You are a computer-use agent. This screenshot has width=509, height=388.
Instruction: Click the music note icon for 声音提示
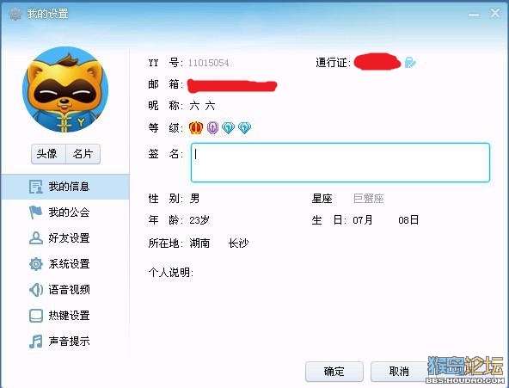coord(36,342)
